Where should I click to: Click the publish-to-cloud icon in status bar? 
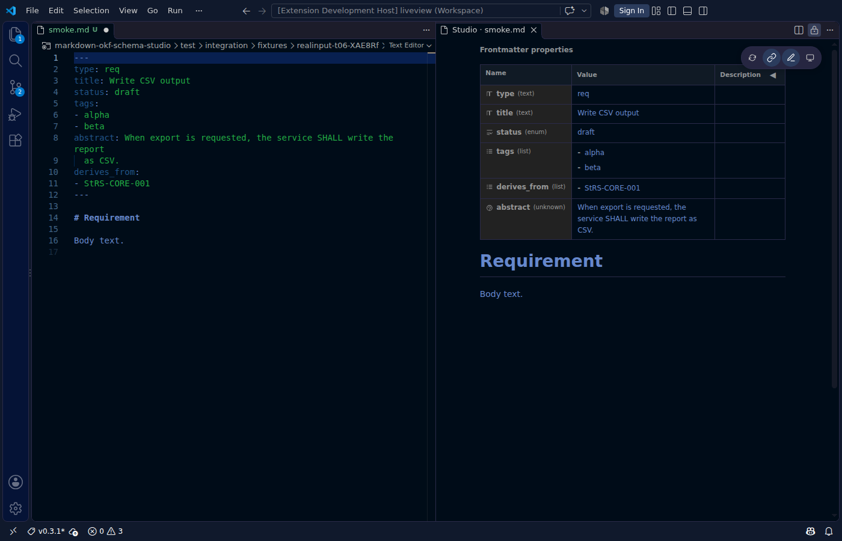(x=73, y=531)
